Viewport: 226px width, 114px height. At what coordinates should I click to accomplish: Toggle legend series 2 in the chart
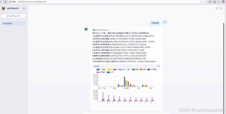click(x=104, y=69)
